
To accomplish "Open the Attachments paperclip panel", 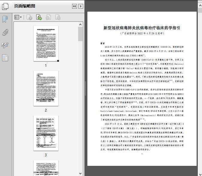I will pyautogui.click(x=5, y=32).
